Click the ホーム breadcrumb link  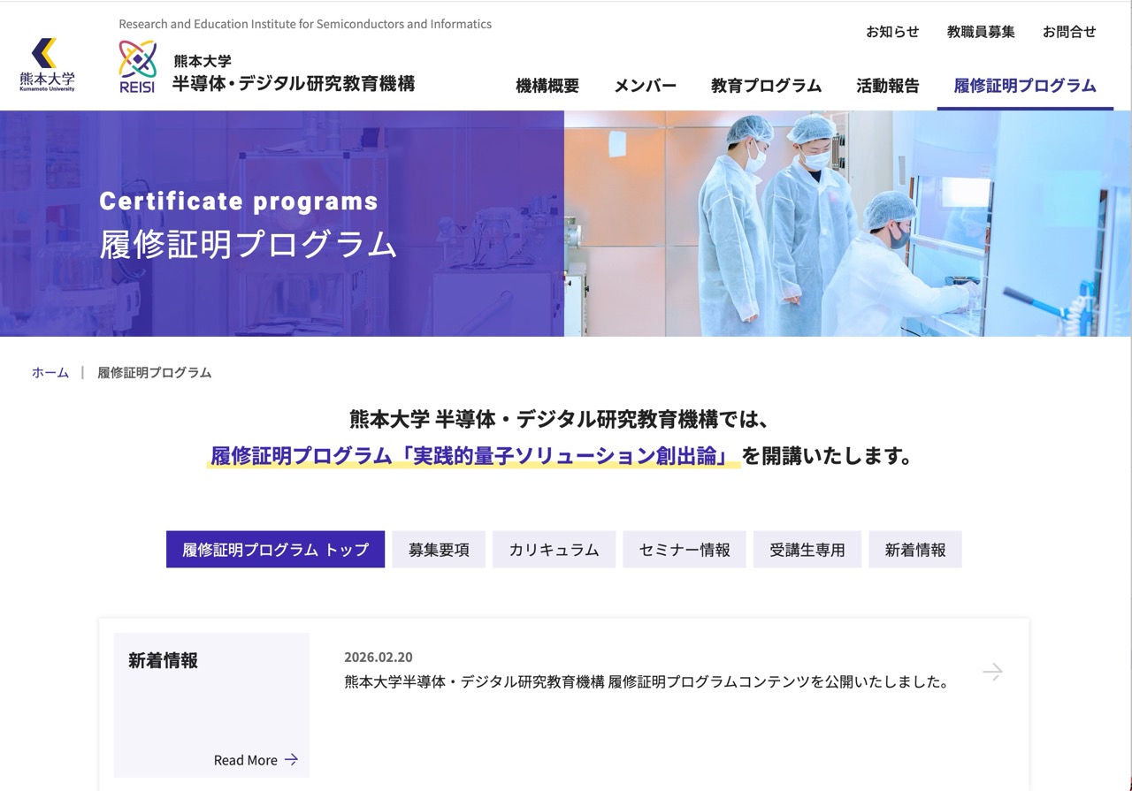pos(50,372)
